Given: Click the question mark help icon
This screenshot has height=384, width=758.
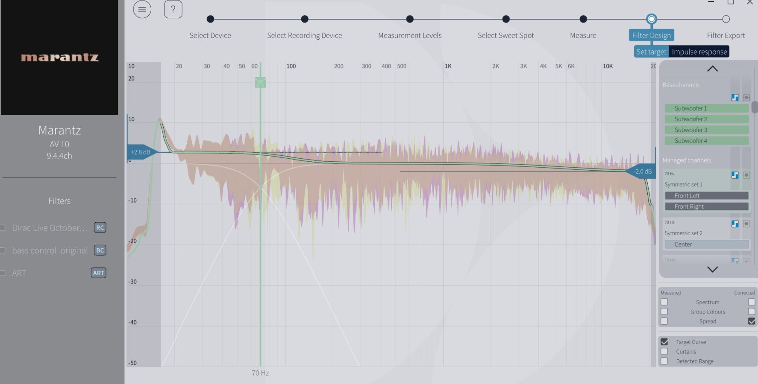Looking at the screenshot, I should point(173,9).
